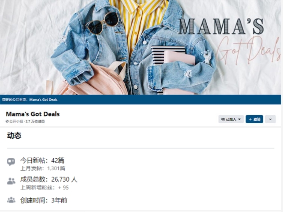The width and height of the screenshot is (283, 212).
Task: Click the 上周新增粉丝 + 95 text
Action: [44, 188]
